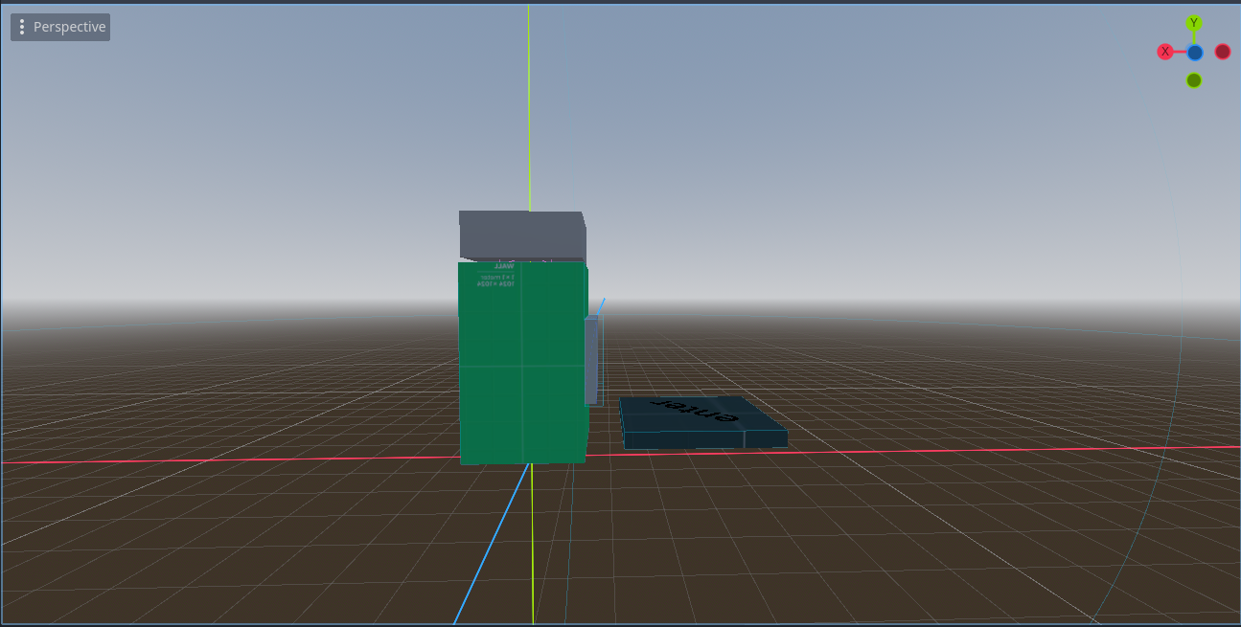The image size is (1241, 627).
Task: Select the dark platform labeled enter
Action: pyautogui.click(x=702, y=422)
